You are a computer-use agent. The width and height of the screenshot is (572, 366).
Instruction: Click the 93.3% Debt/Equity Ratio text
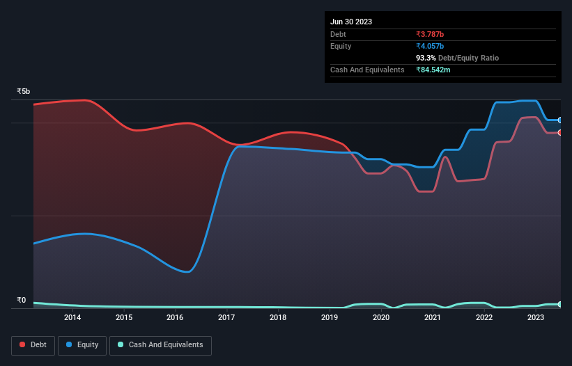pyautogui.click(x=457, y=58)
